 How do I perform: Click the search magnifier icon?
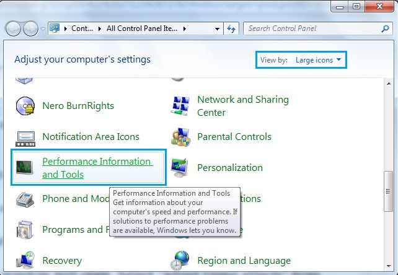click(385, 28)
